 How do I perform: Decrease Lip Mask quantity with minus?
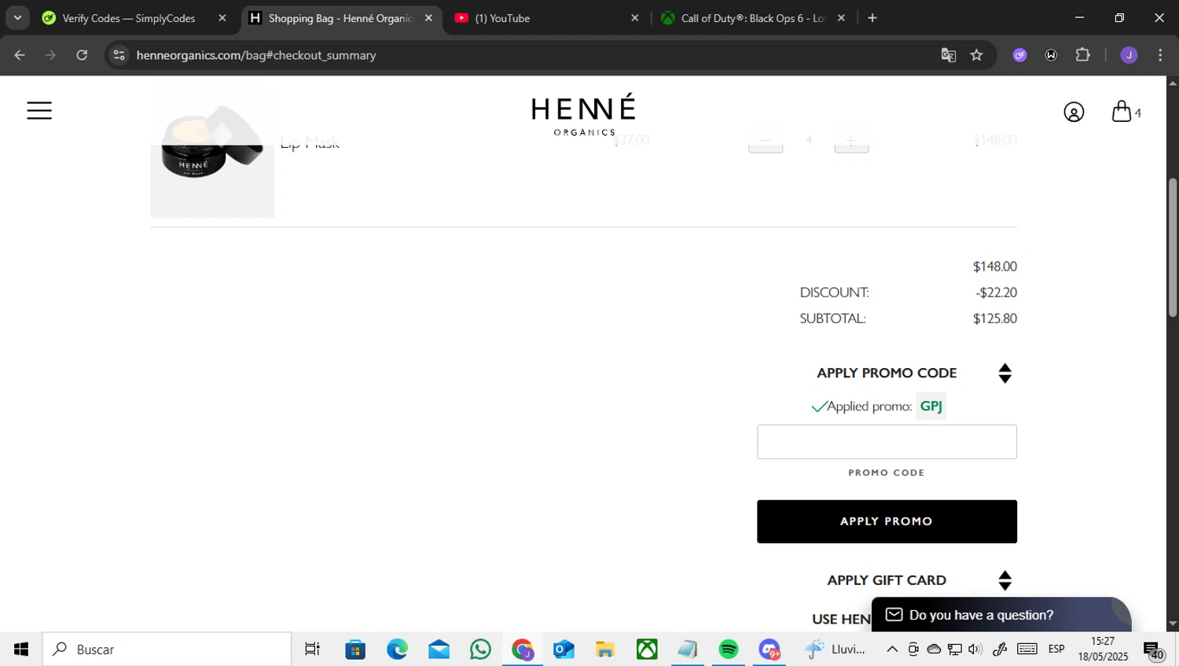(766, 142)
